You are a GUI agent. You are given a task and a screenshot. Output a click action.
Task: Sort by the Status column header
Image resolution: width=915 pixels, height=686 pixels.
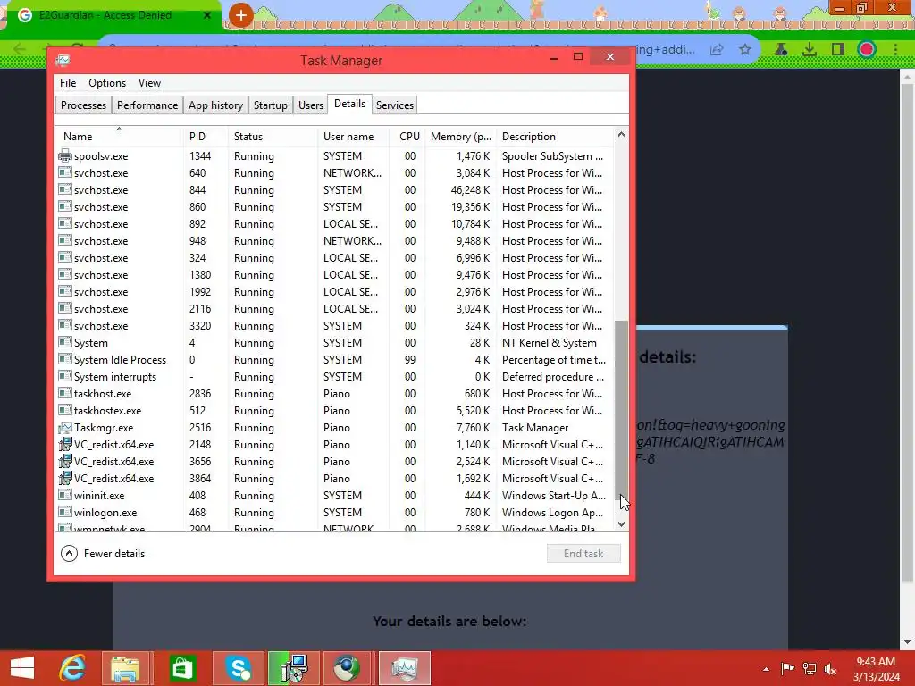pos(273,137)
